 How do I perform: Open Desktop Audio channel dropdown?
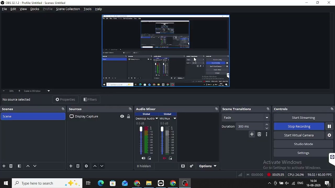147,119
